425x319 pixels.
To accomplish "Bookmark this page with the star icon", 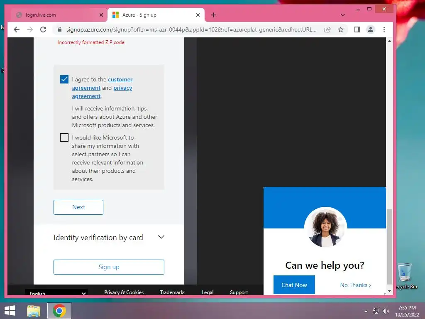I will [341, 29].
